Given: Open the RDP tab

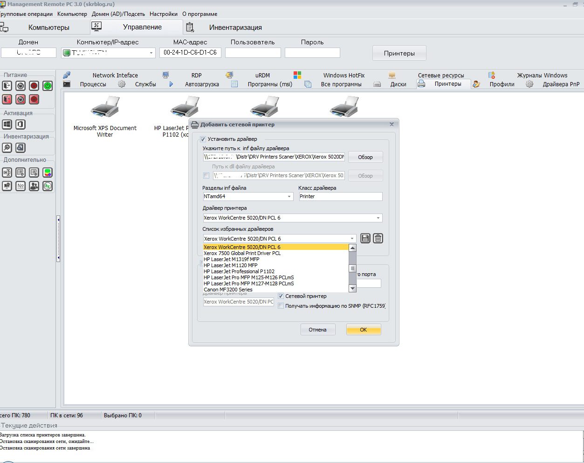Looking at the screenshot, I should (196, 75).
